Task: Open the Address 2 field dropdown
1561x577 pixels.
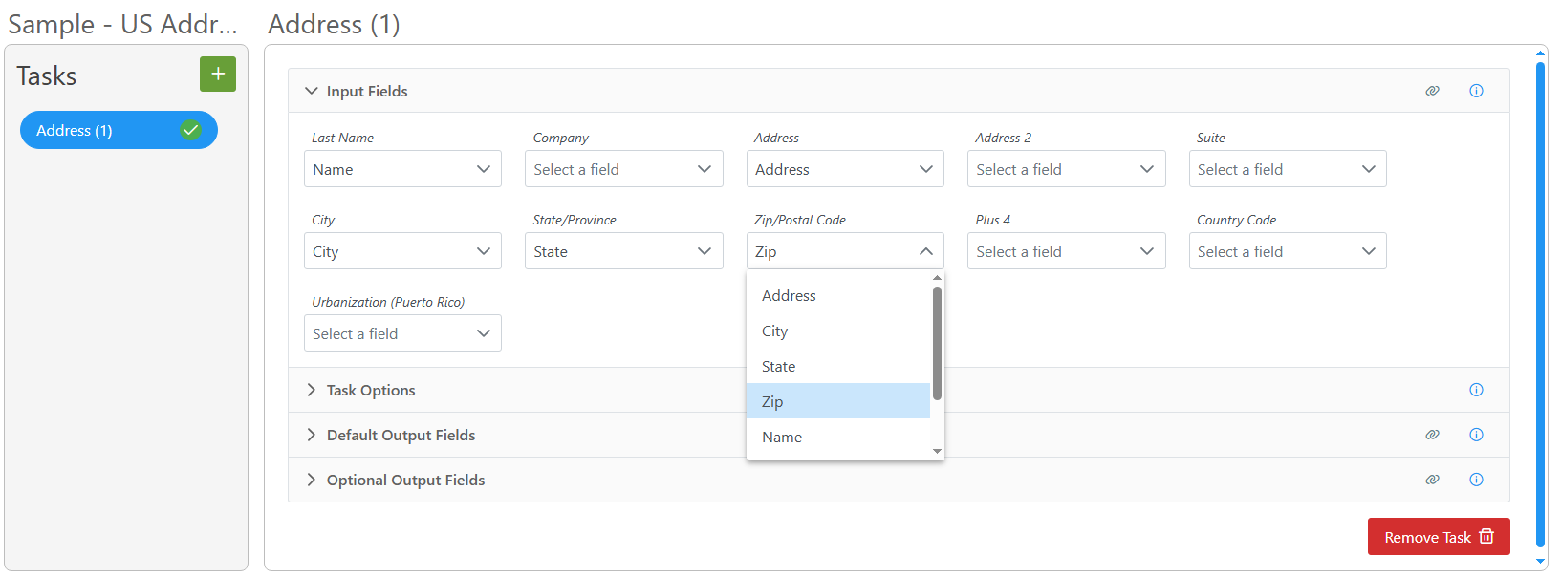Action: click(1066, 169)
